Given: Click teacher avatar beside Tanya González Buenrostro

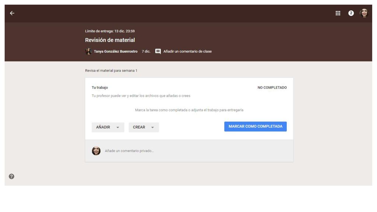Looking at the screenshot, I should pos(88,51).
